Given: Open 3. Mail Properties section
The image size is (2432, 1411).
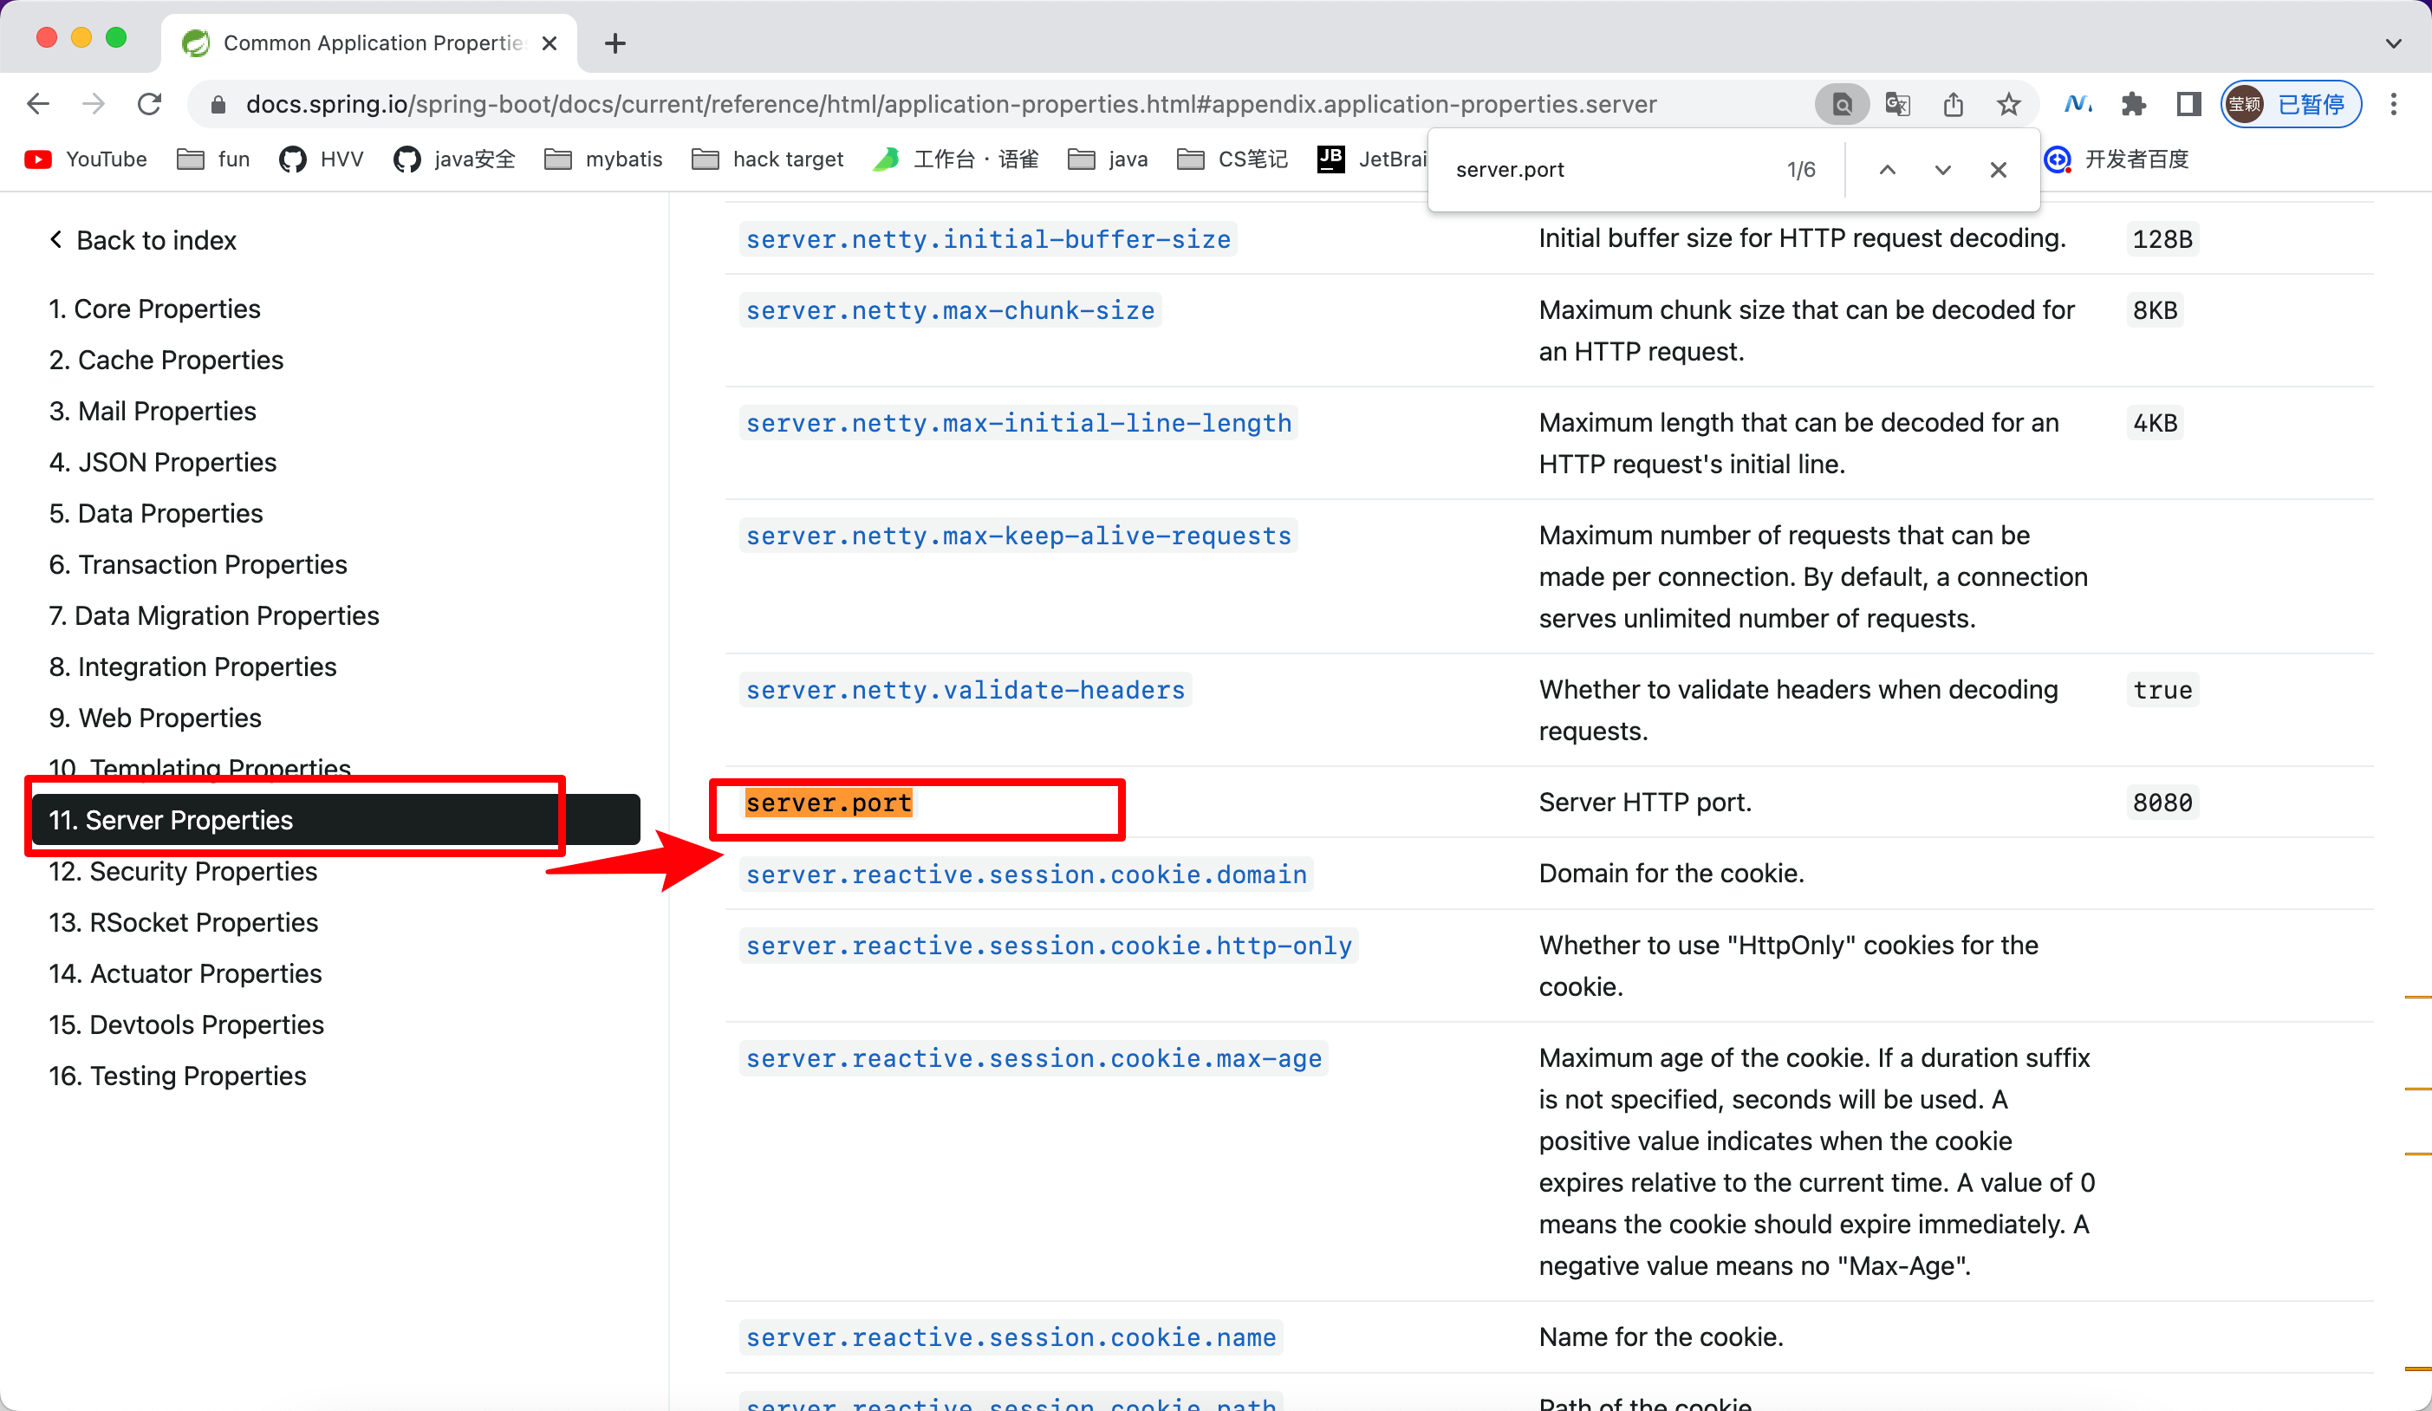Looking at the screenshot, I should point(153,411).
